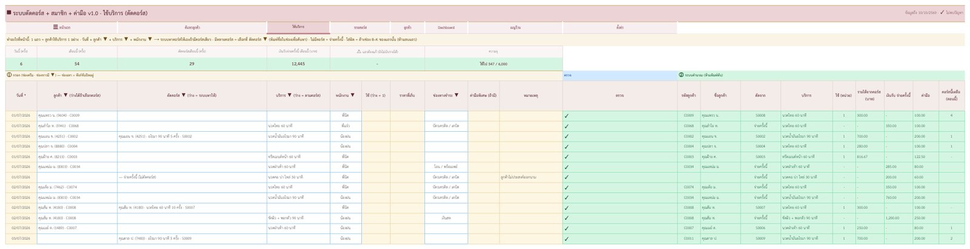Click the payment value 285.00
Viewport: 970px width, 249px height.
click(x=891, y=167)
